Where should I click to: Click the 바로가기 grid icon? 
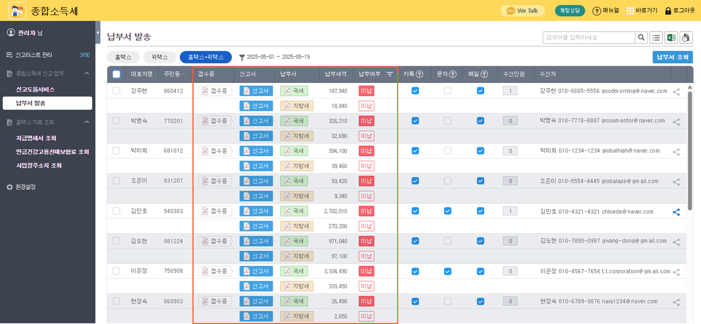pyautogui.click(x=630, y=11)
